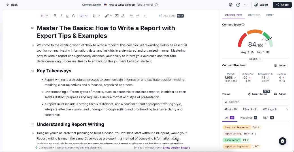This screenshot has width=294, height=152.
Task: Toggle strikethrough formatting
Action: pyautogui.click(x=73, y=16)
